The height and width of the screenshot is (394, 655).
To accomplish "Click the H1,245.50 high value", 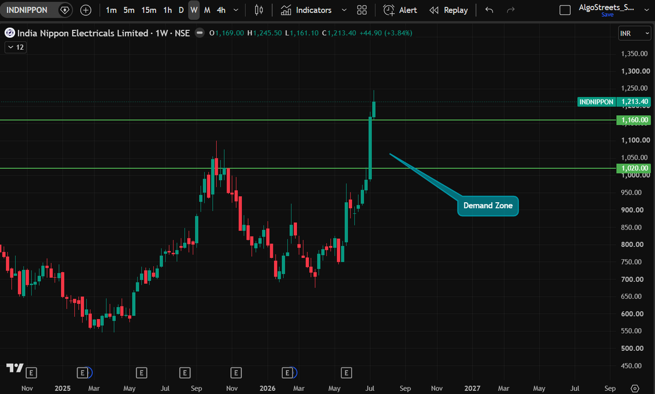I will pyautogui.click(x=265, y=33).
